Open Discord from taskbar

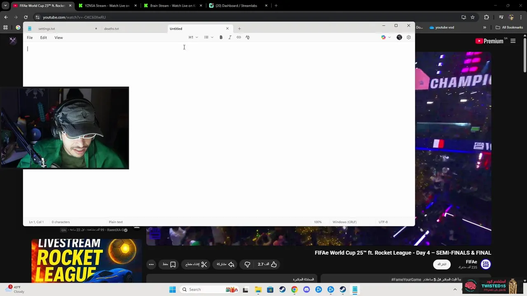[306, 289]
